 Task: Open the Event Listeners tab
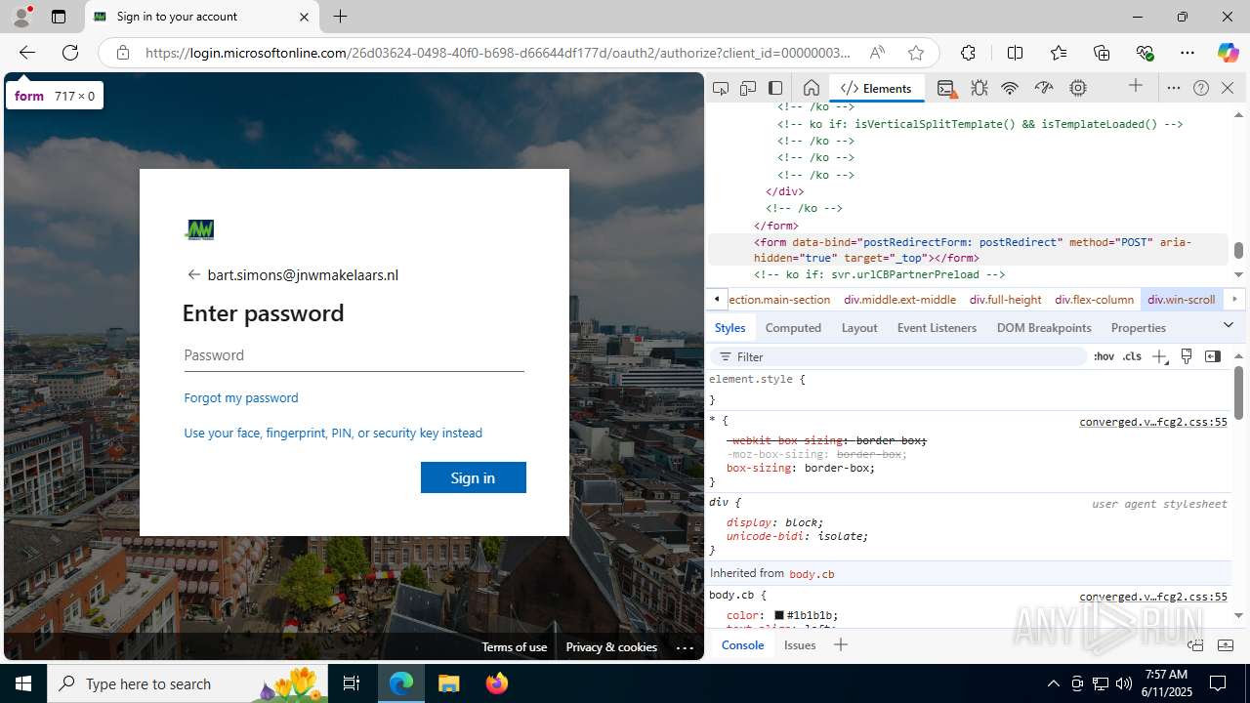pyautogui.click(x=937, y=327)
